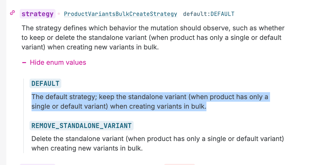Select the REMOVE_STANDALONE_VARIANT enum value badge
This screenshot has width=314, height=165.
click(x=81, y=126)
